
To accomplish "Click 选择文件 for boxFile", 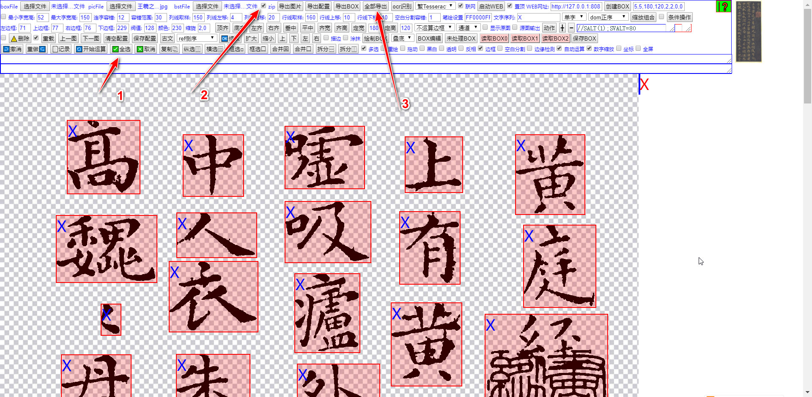I will click(x=35, y=6).
